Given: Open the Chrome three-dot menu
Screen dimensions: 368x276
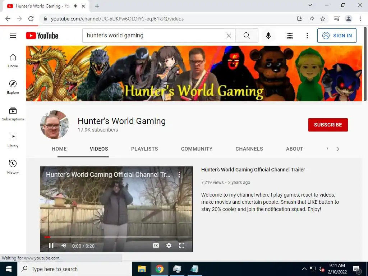Looking at the screenshot, I should [360, 19].
